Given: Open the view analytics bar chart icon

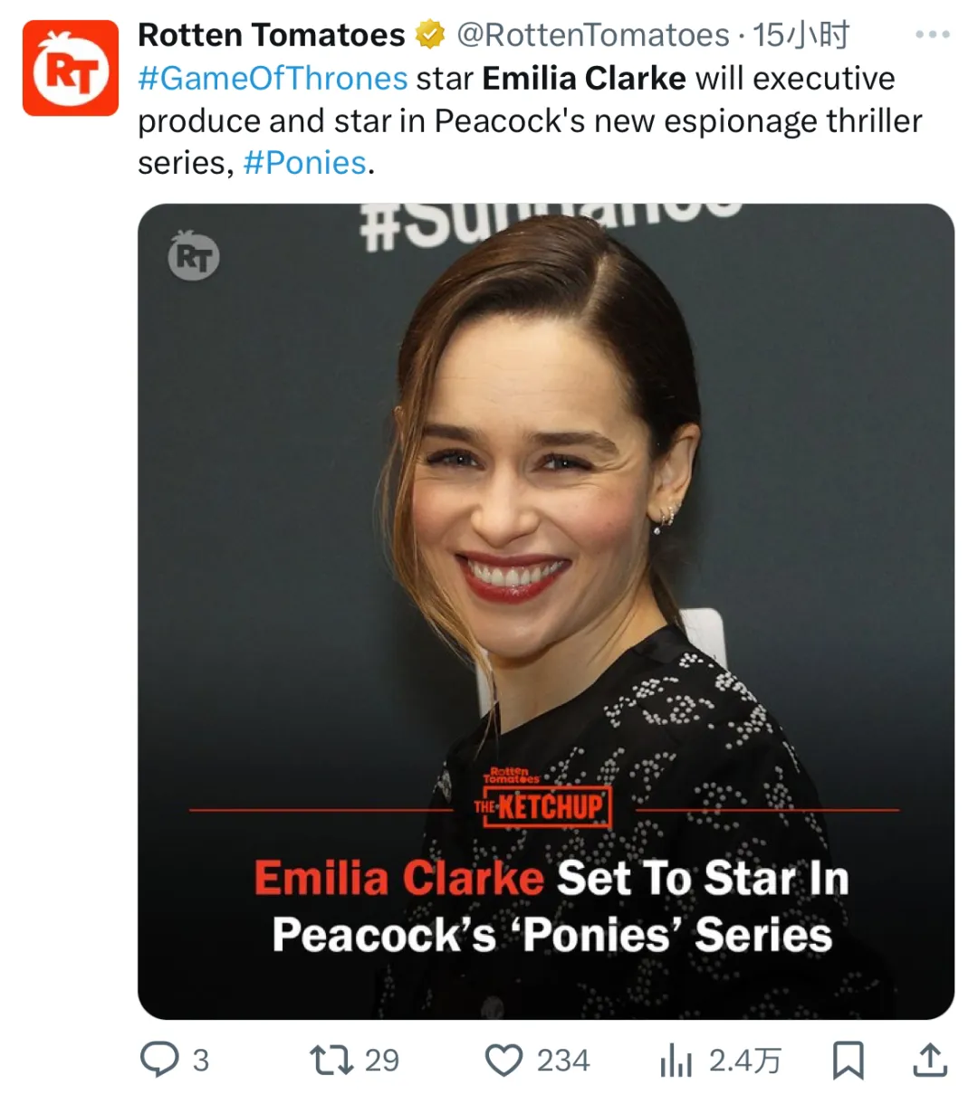Looking at the screenshot, I should coord(676,1061).
